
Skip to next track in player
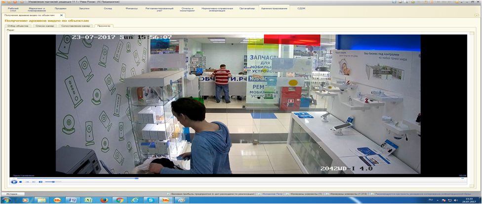click(34, 182)
